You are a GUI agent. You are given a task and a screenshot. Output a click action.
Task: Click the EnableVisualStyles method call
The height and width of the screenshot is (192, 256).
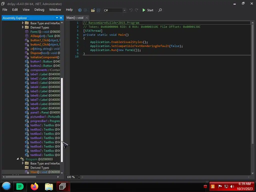(x=127, y=42)
